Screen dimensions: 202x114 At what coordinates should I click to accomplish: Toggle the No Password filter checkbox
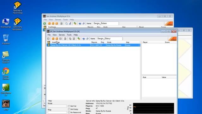pyautogui.click(x=69, y=113)
